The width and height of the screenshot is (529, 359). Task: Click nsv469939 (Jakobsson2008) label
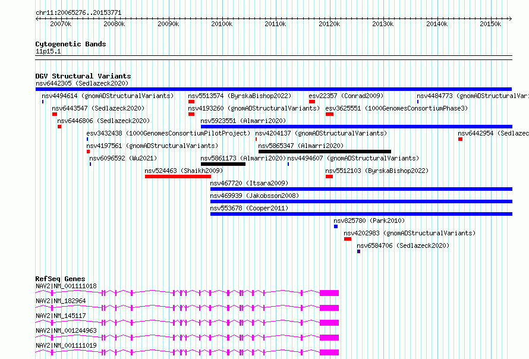[x=254, y=196]
